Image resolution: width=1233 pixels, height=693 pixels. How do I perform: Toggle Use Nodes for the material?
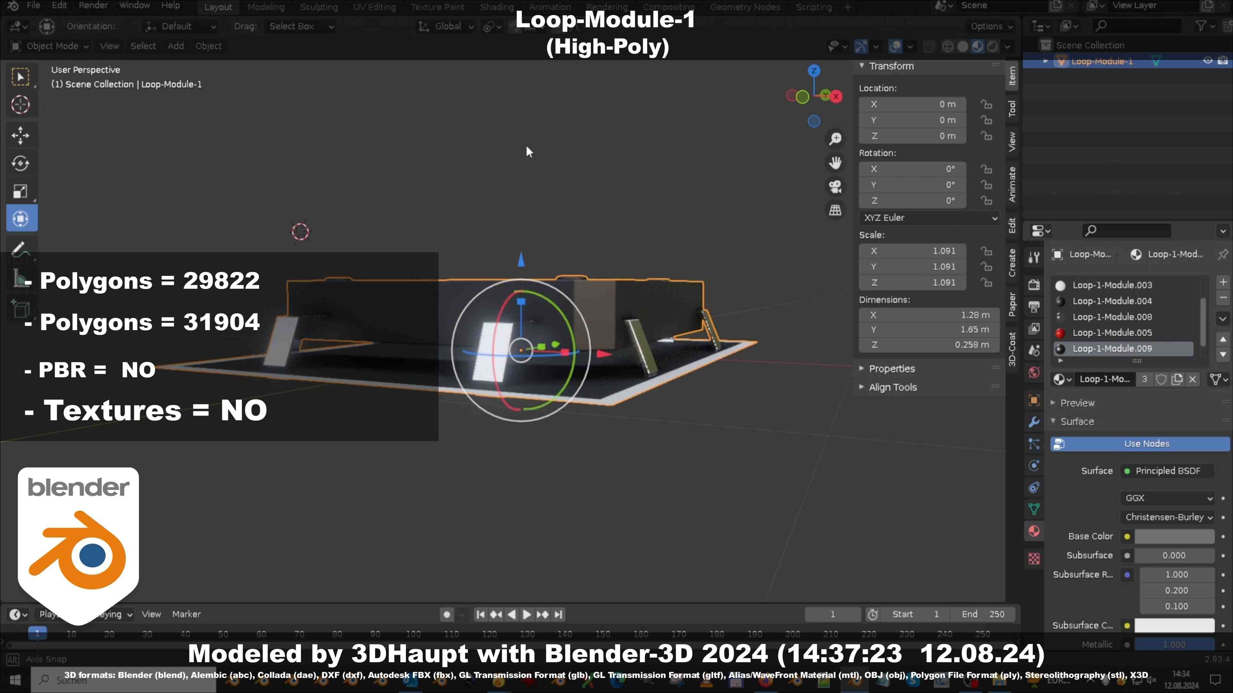click(x=1140, y=444)
